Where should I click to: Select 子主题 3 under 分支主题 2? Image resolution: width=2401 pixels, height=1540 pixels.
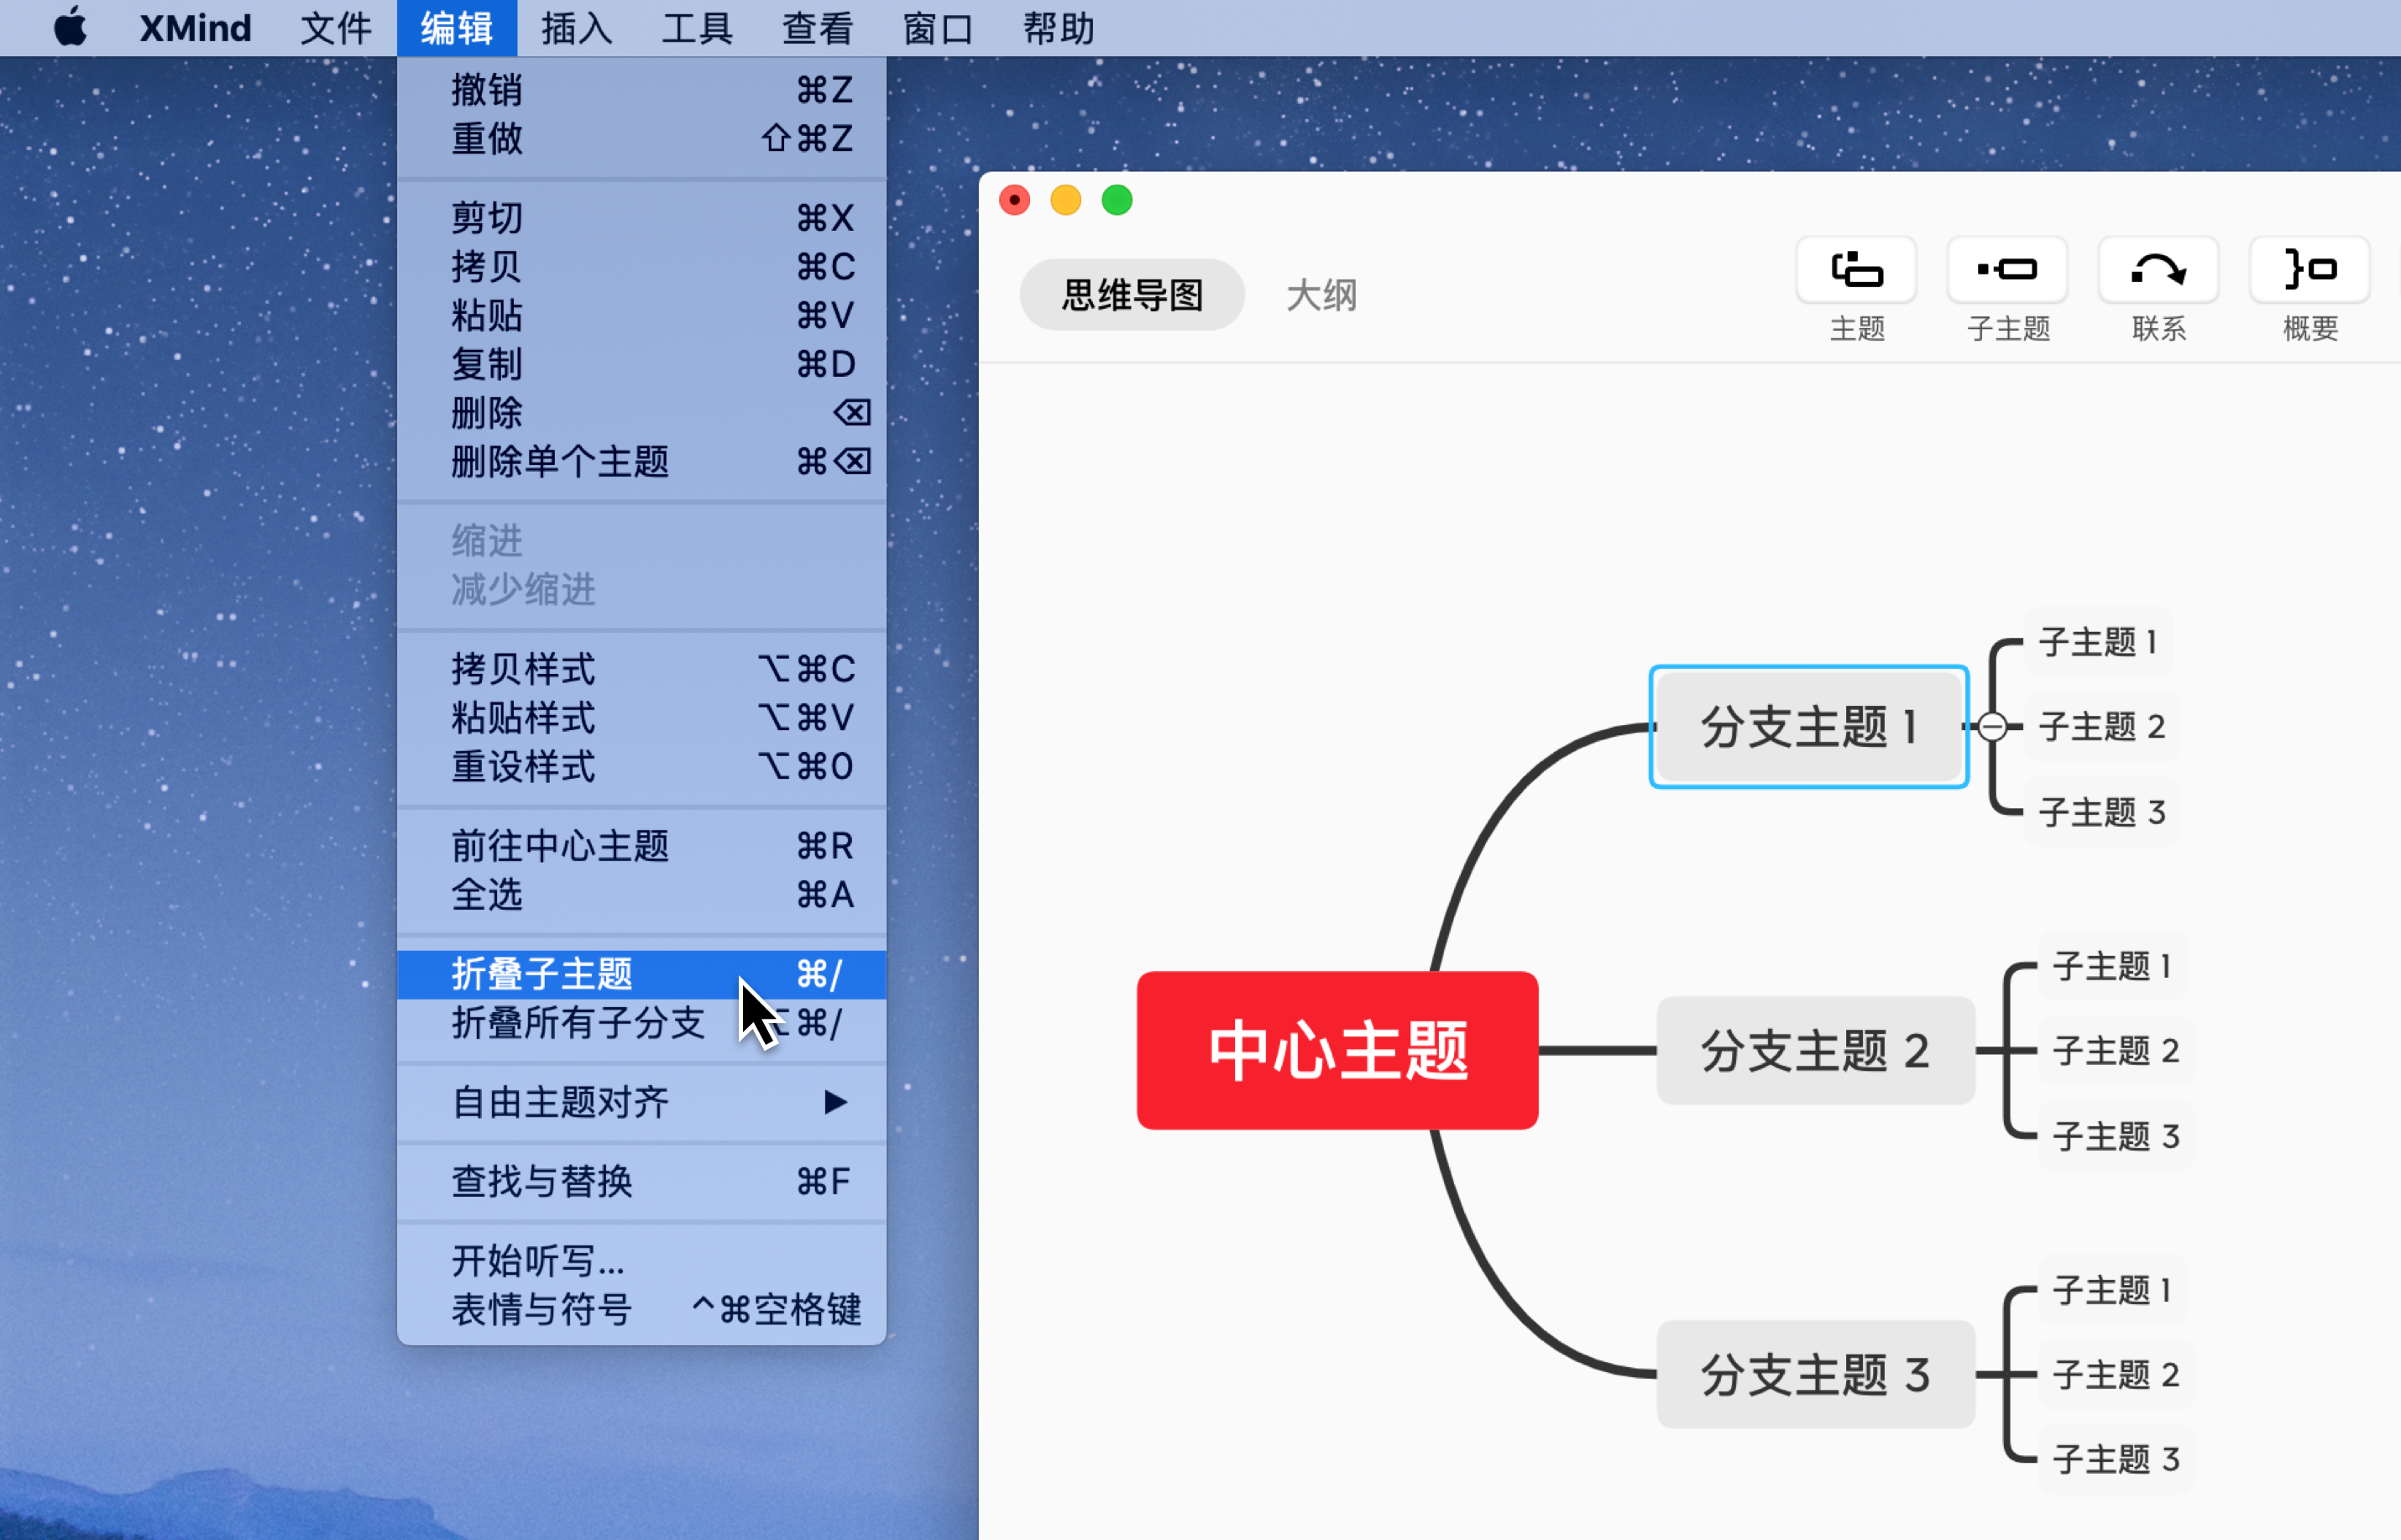tap(2116, 1136)
